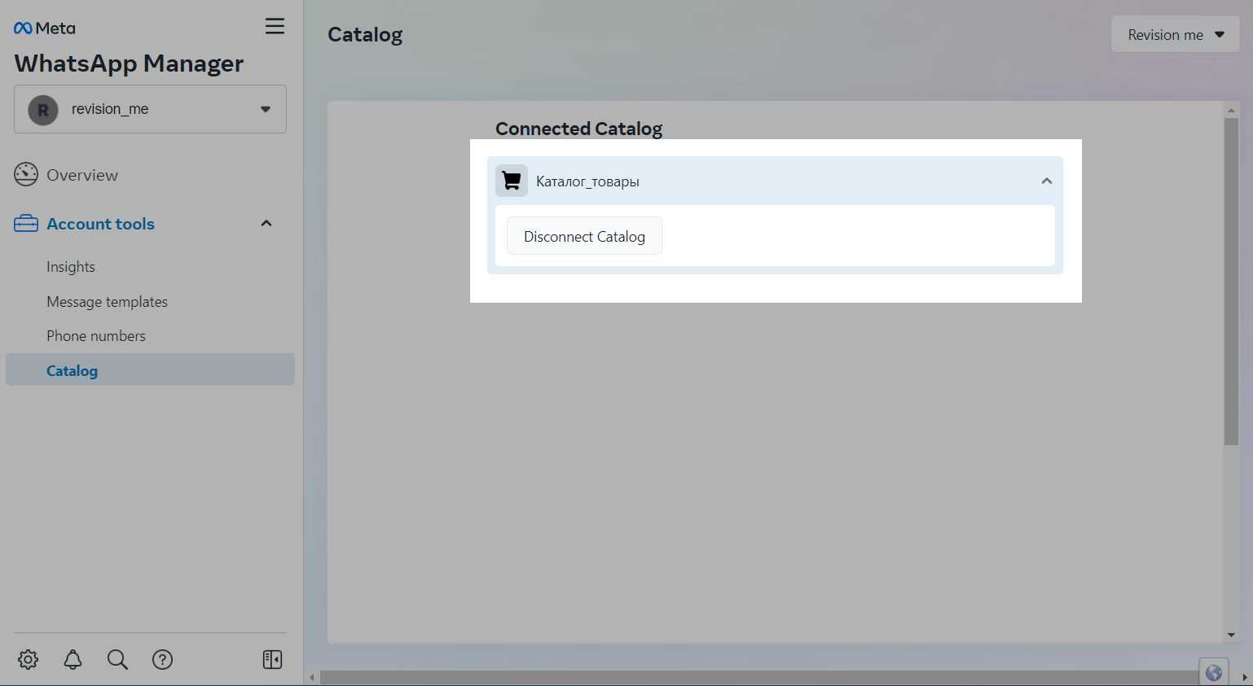
Task: Collapse the Каталог_товары catalog row
Action: [x=1047, y=181]
